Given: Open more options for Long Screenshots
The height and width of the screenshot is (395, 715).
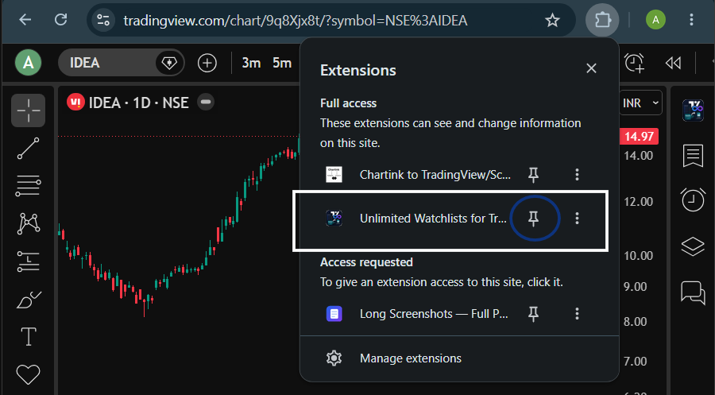Looking at the screenshot, I should [x=577, y=314].
